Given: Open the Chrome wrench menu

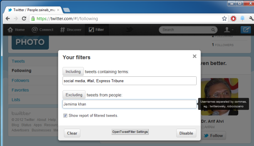Looking at the screenshot, I should pos(251,18).
